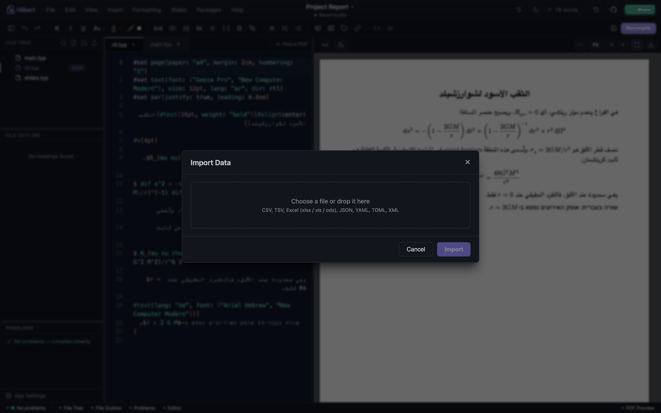Insert a heading with the H icon
Viewport: 661px width, 413px height.
click(272, 28)
